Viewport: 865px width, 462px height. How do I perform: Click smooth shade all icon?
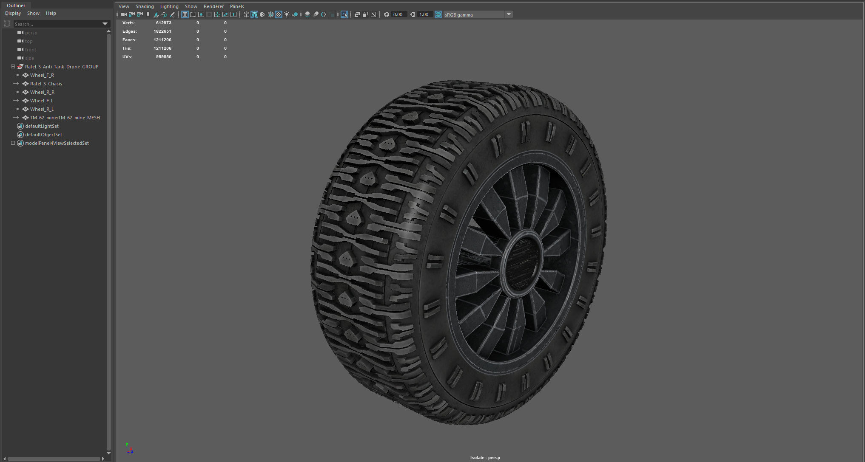click(x=254, y=14)
